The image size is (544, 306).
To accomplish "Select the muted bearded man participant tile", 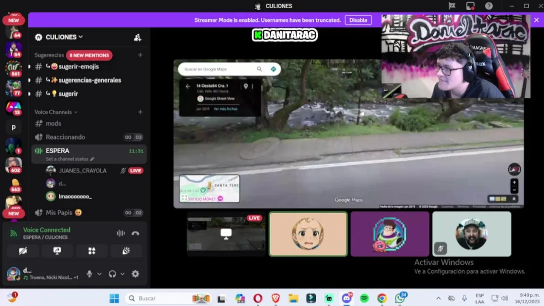I will click(472, 234).
